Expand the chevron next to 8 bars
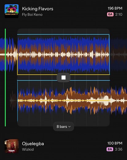The image size is (127, 160). click(x=69, y=126)
